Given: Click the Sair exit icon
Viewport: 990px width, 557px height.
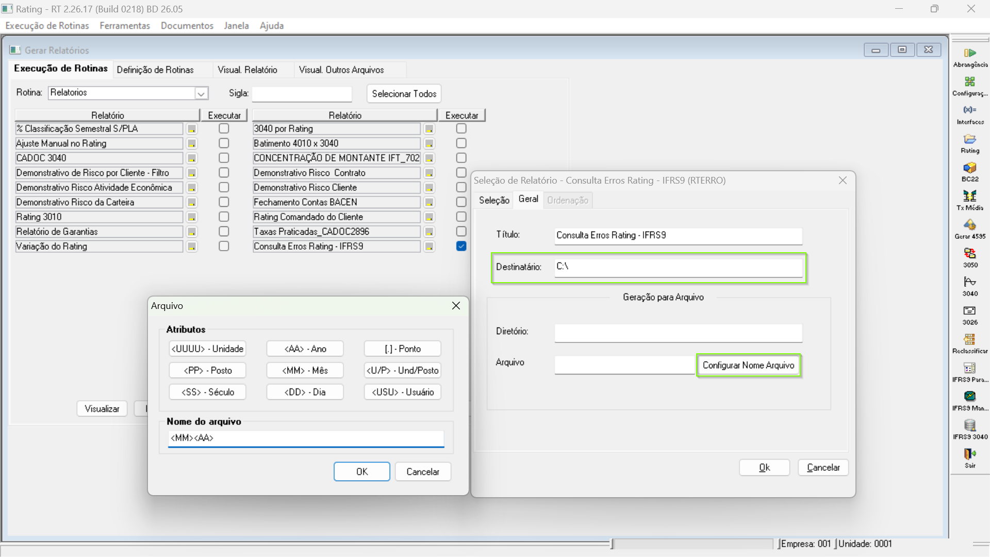Looking at the screenshot, I should (970, 454).
